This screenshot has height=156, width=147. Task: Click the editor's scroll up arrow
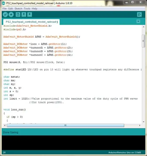(x=144, y=27)
